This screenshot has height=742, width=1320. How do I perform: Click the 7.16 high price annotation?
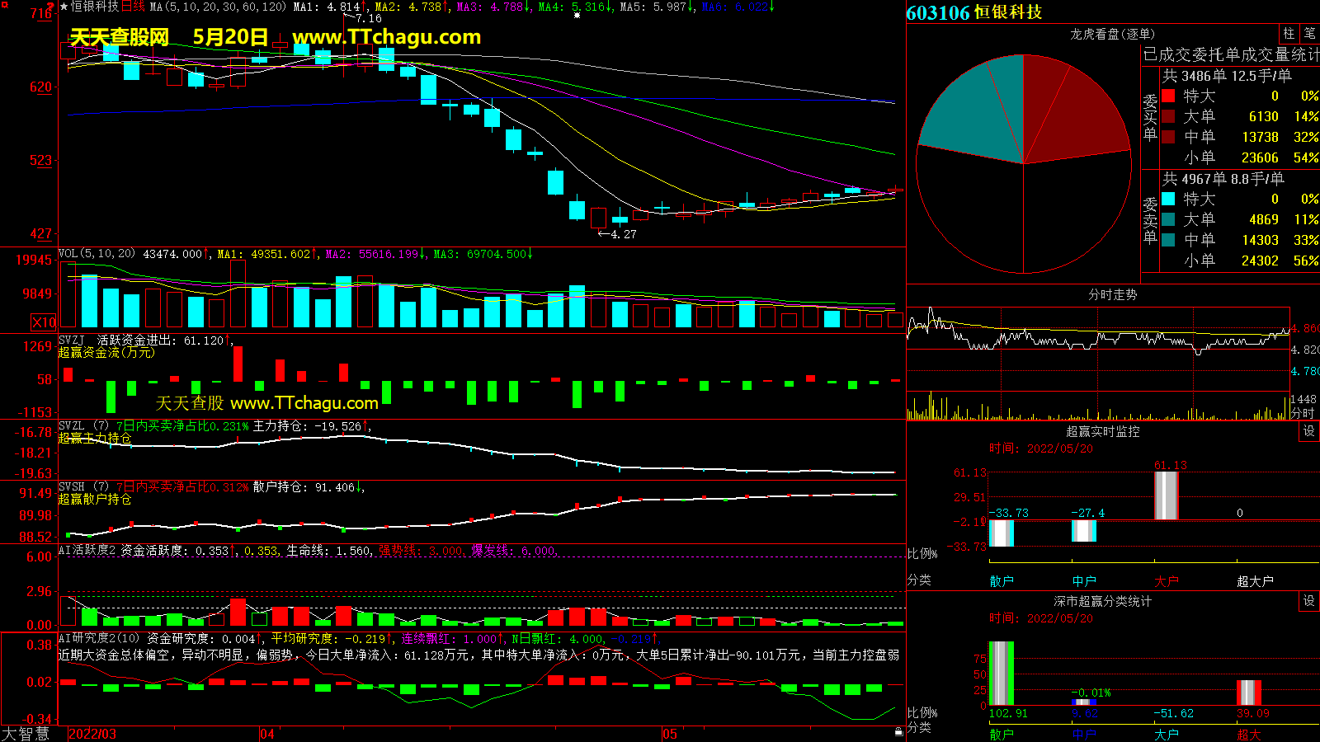368,18
